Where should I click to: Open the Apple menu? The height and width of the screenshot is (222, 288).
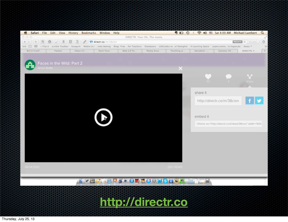coord(26,33)
